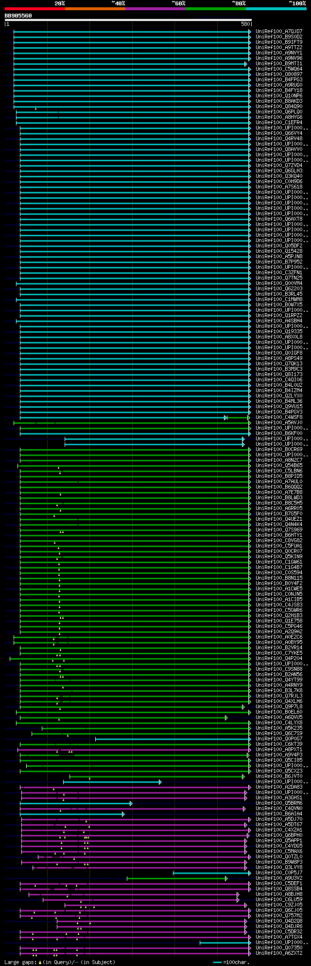Viewport: 311px width, 966px height.
Task: Open hit UniRef100_B9IFT9
Action: click(x=279, y=42)
